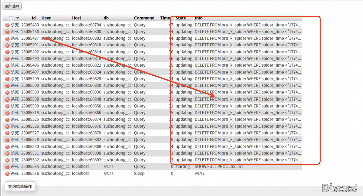Click the 查询结果操作 query results operations button
The height and width of the screenshot is (196, 363).
pyautogui.click(x=20, y=187)
